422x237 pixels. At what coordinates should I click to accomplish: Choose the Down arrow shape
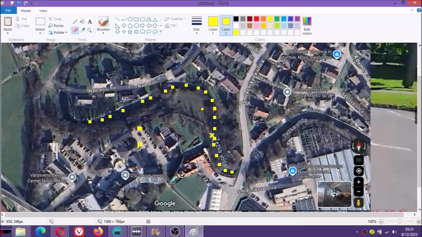point(117,32)
